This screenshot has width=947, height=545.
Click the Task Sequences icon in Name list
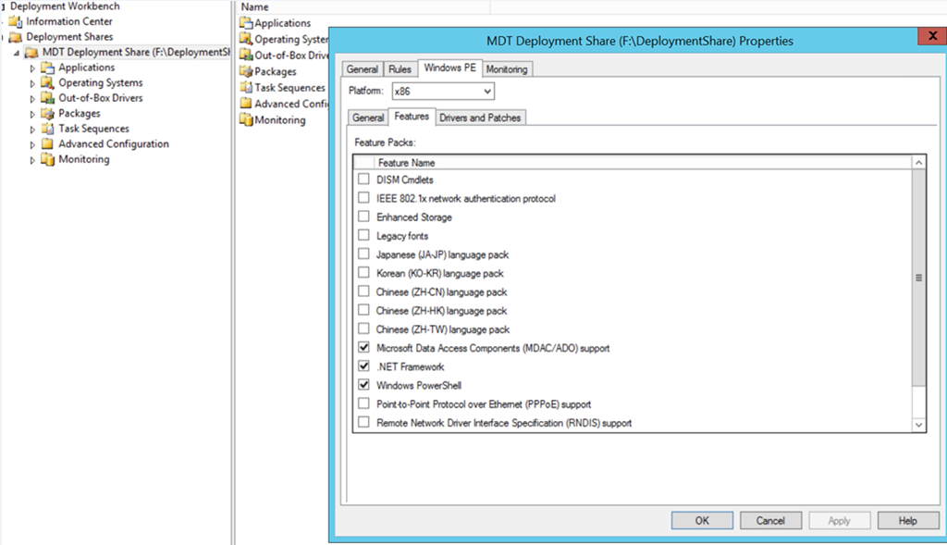246,88
